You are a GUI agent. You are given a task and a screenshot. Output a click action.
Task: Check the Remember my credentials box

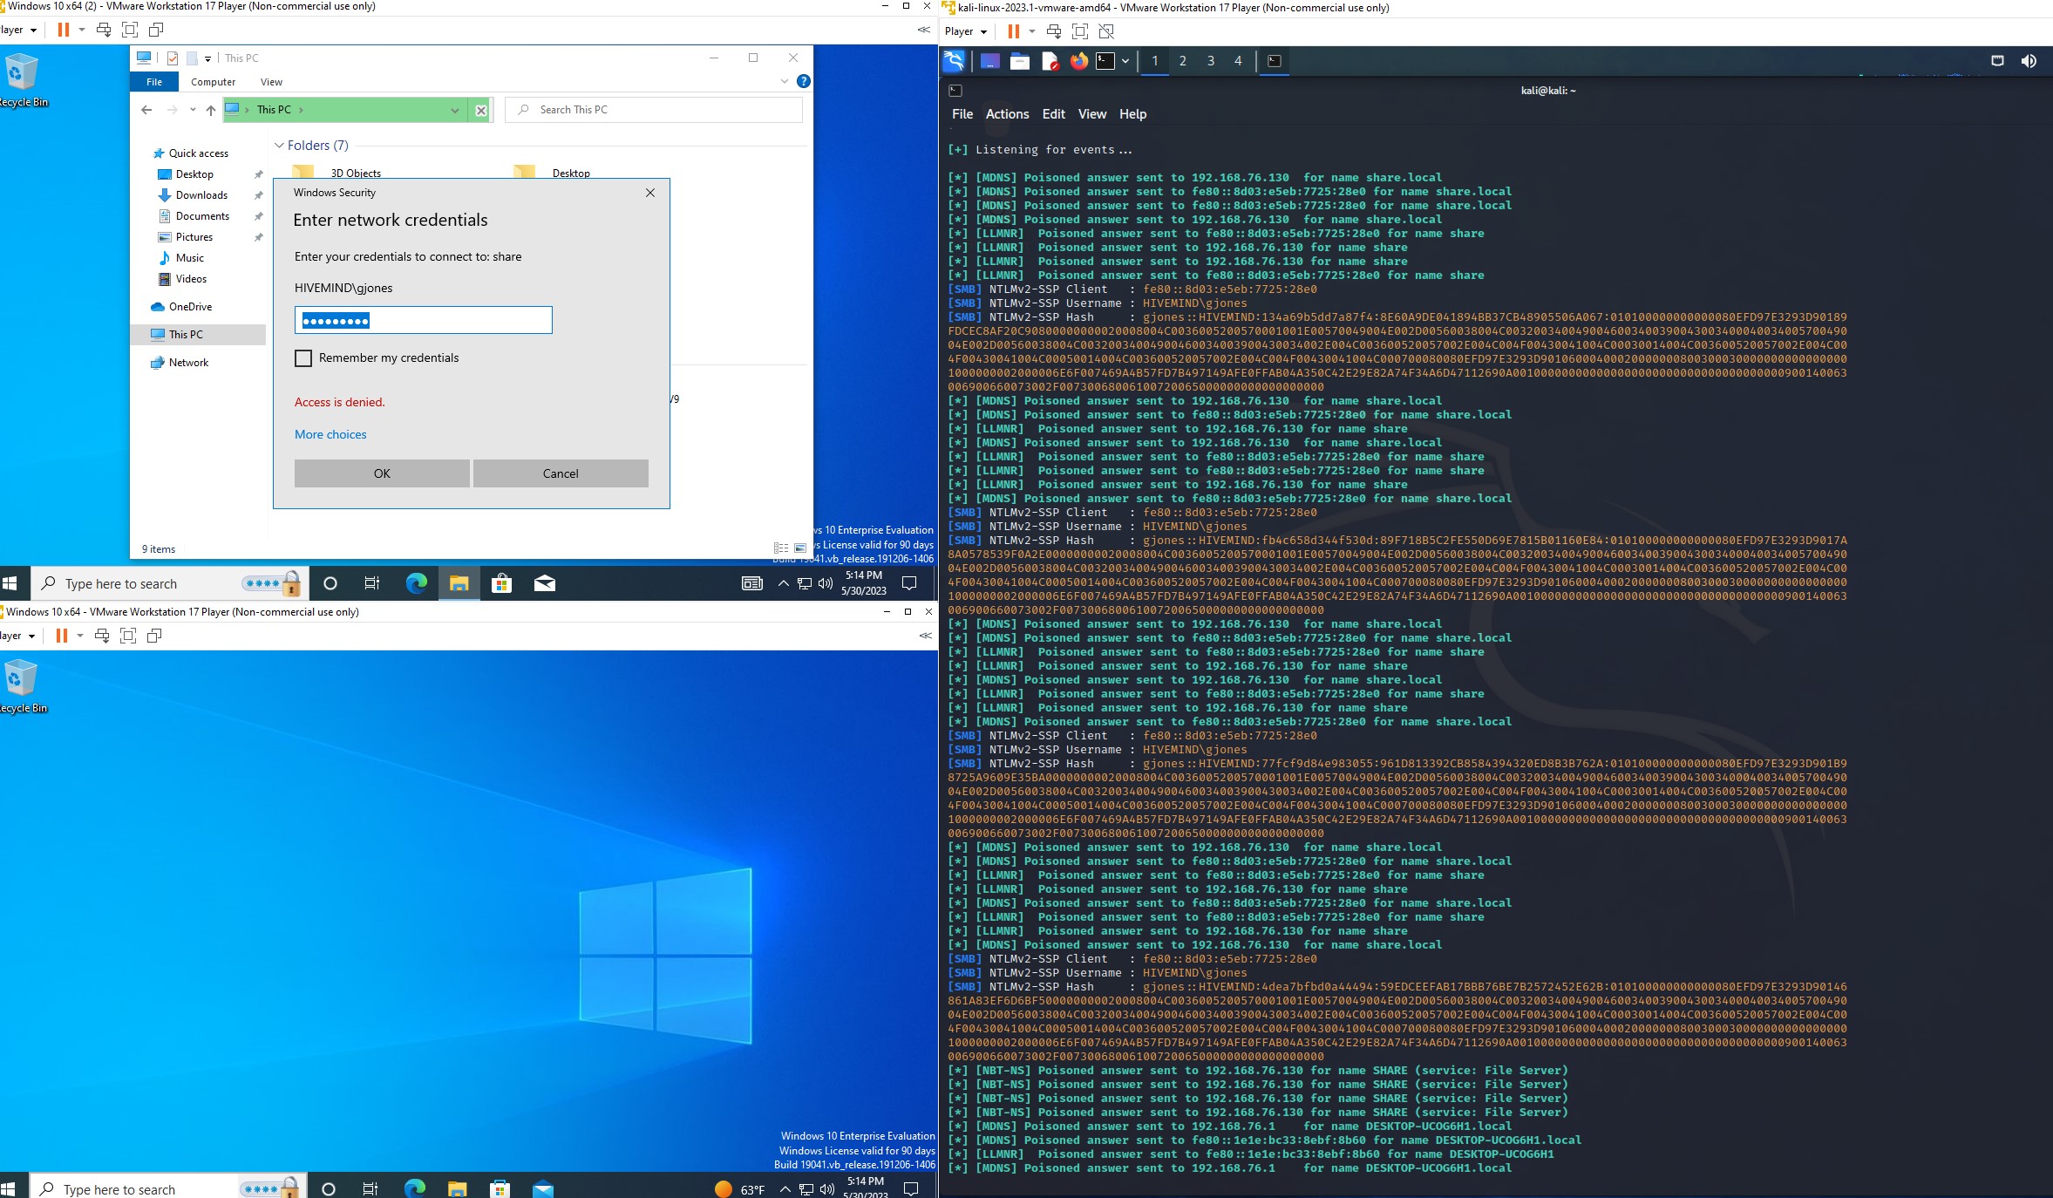pyautogui.click(x=303, y=358)
